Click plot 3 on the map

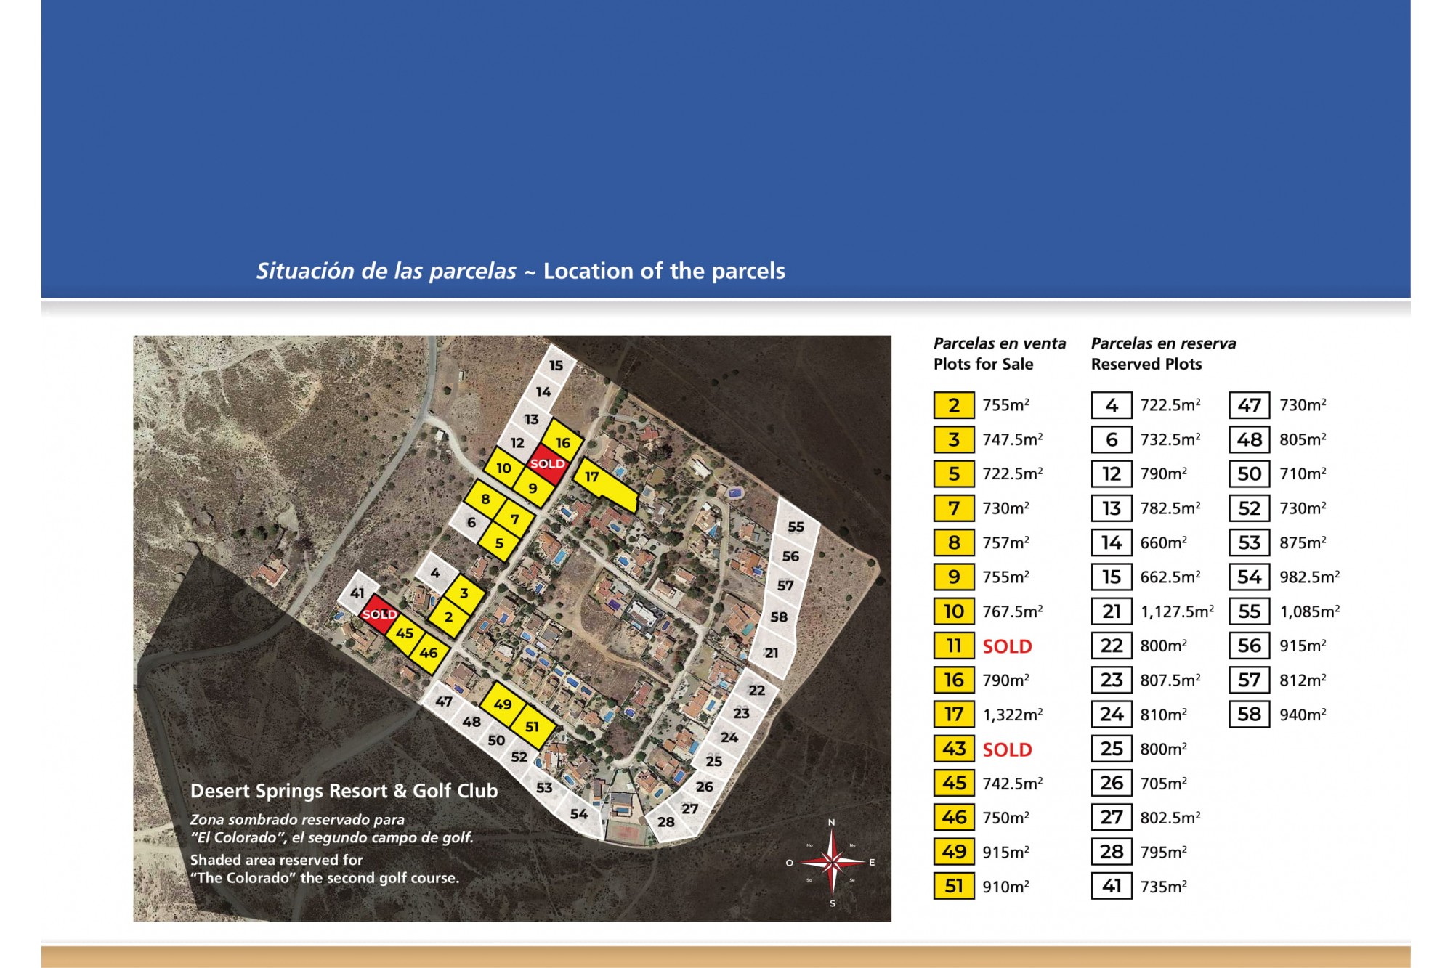pos(464,593)
